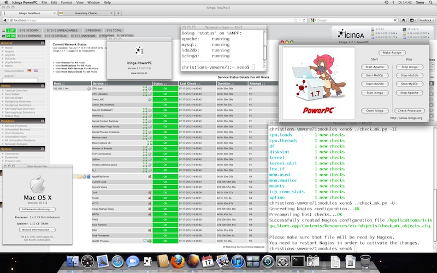Click Stop MySQL button
This screenshot has width=437, height=273.
[409, 84]
